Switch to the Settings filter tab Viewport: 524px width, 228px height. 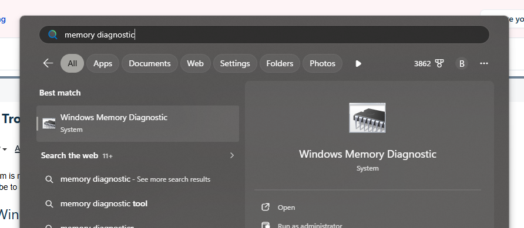[x=235, y=63]
